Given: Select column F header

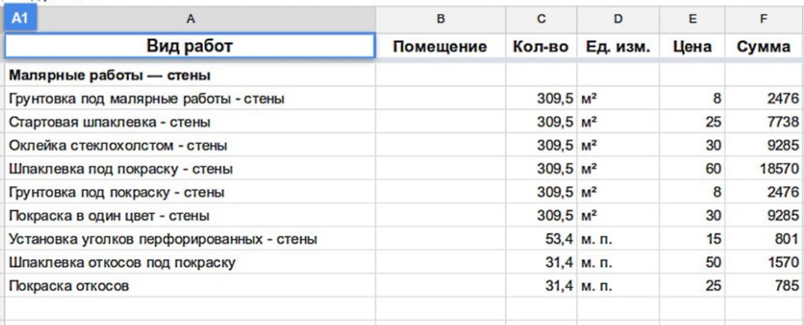Looking at the screenshot, I should pos(763,19).
